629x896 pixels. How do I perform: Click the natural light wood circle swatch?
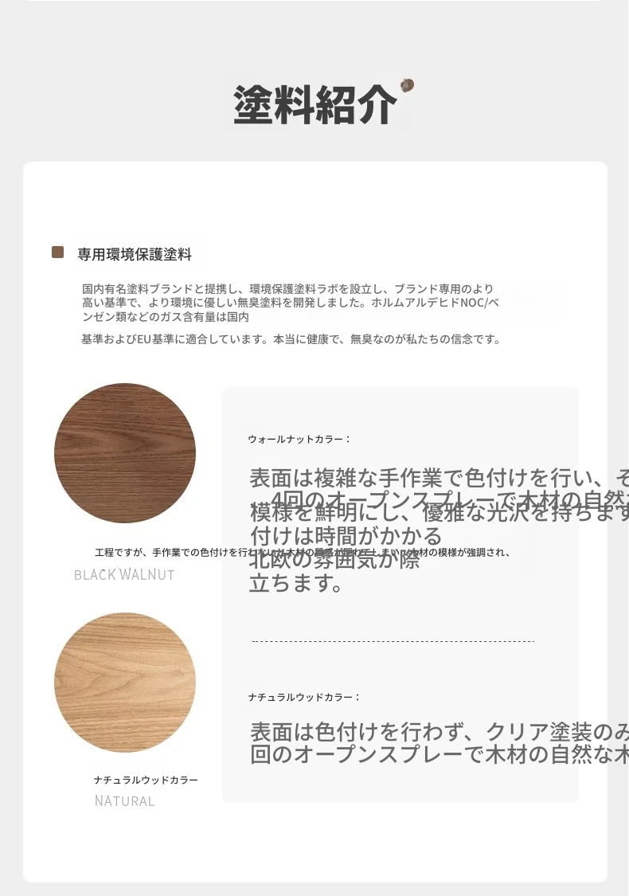click(125, 683)
